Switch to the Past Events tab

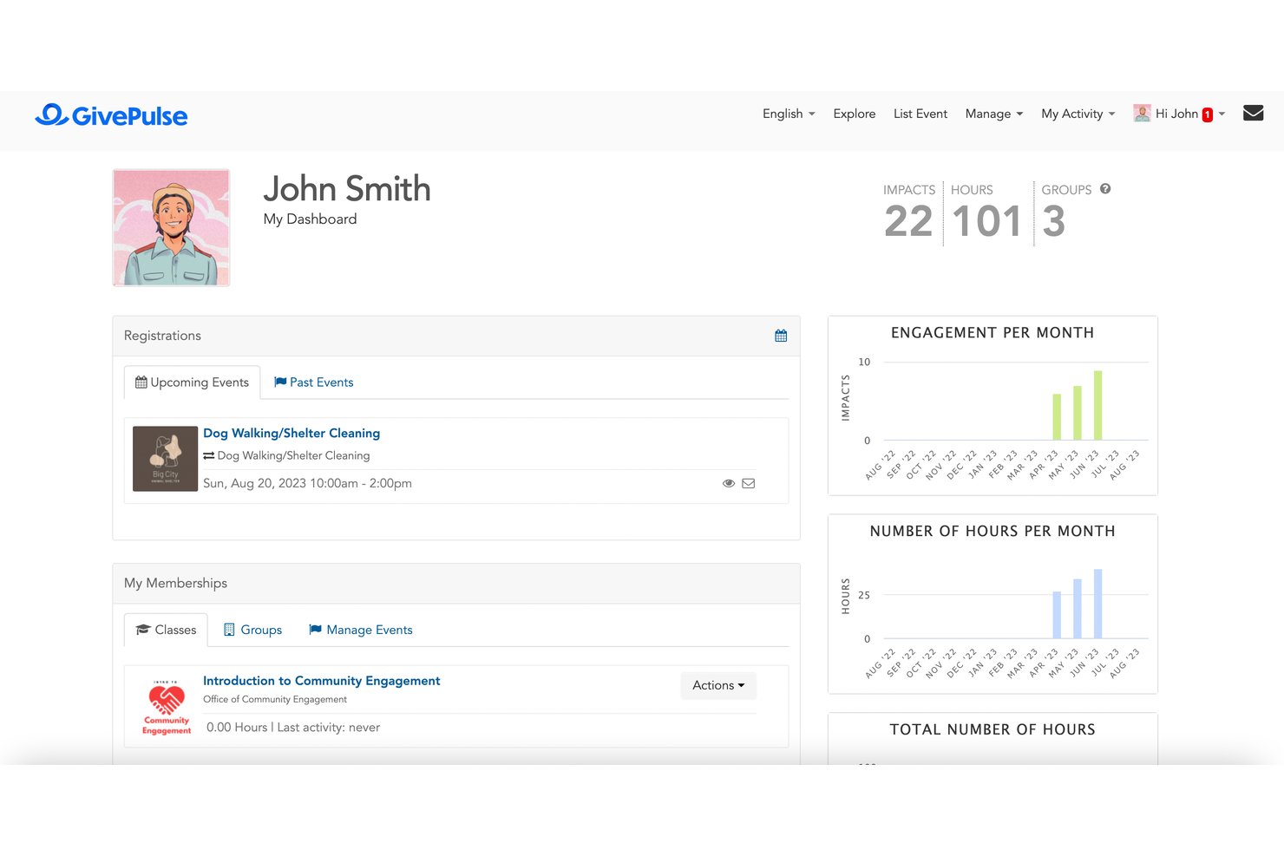(314, 382)
